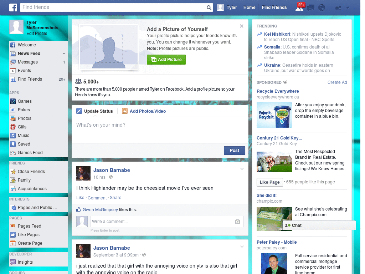Click the globe notifications icon
Viewport: 365px width, 274px height.
point(321,7)
